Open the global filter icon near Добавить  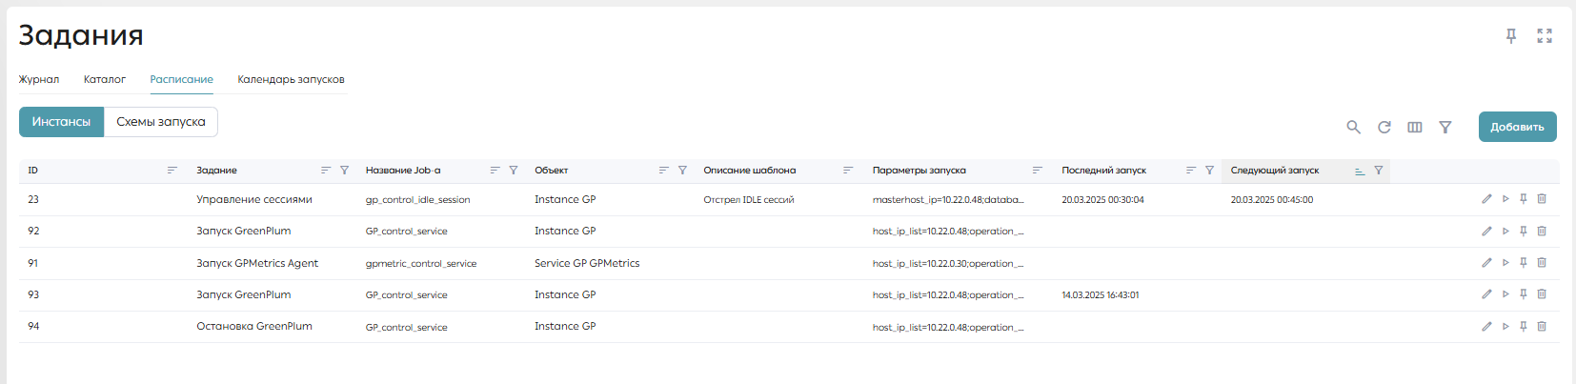(x=1445, y=127)
